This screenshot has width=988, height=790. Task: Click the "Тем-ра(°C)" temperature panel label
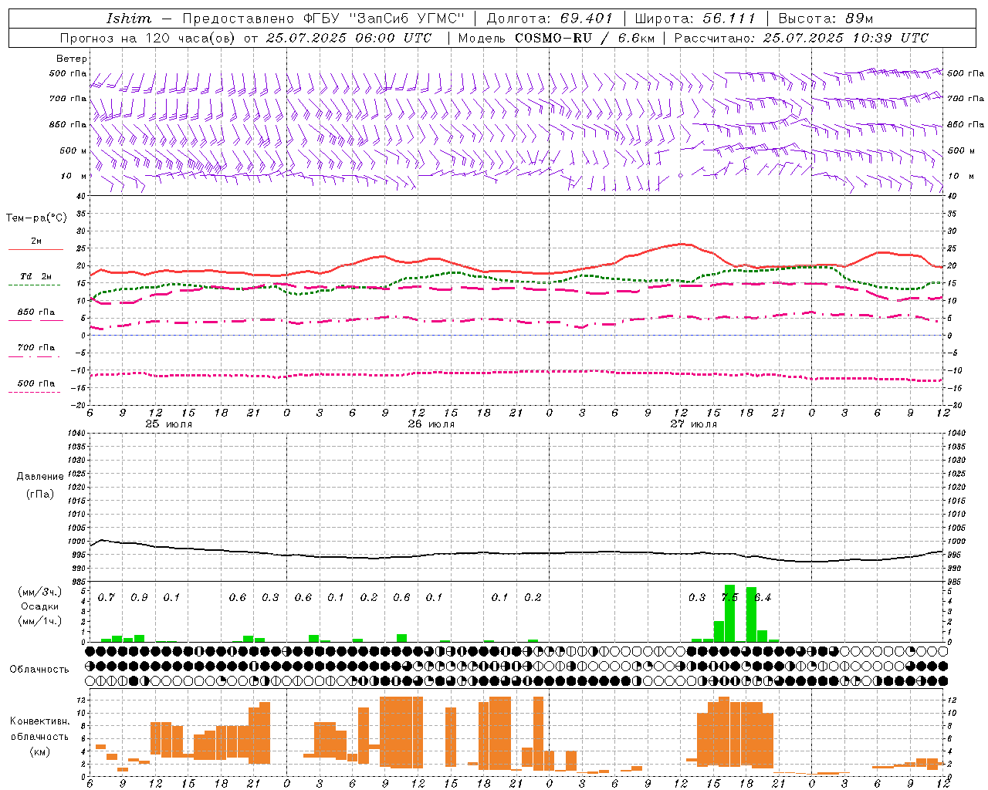click(36, 218)
